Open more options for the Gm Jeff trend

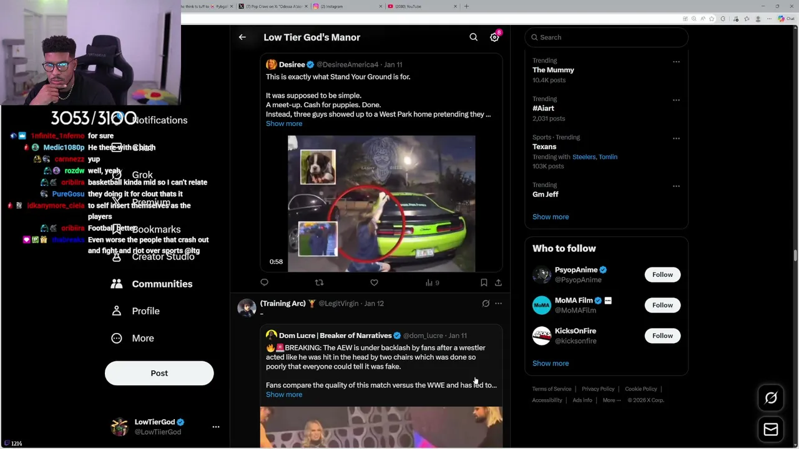(x=676, y=186)
